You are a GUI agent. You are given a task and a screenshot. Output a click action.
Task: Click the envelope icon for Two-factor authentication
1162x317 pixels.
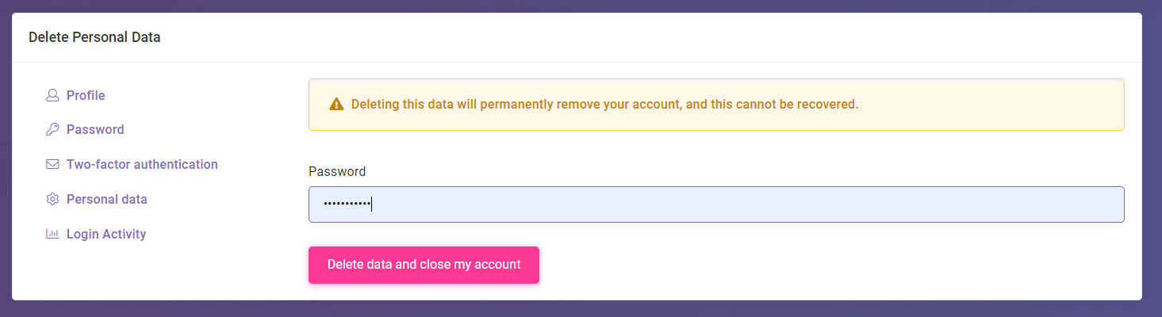click(52, 165)
